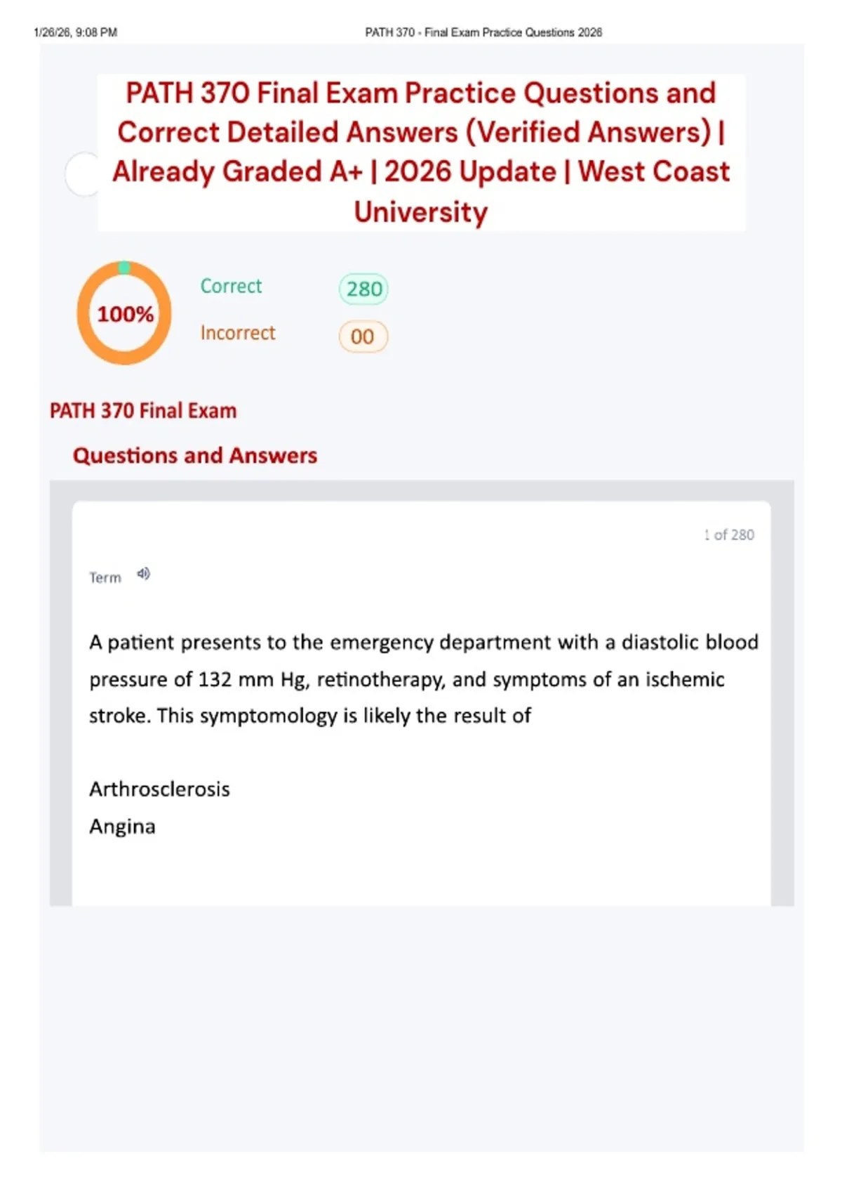
Task: Click the Questions and Answers heading
Action: point(195,456)
